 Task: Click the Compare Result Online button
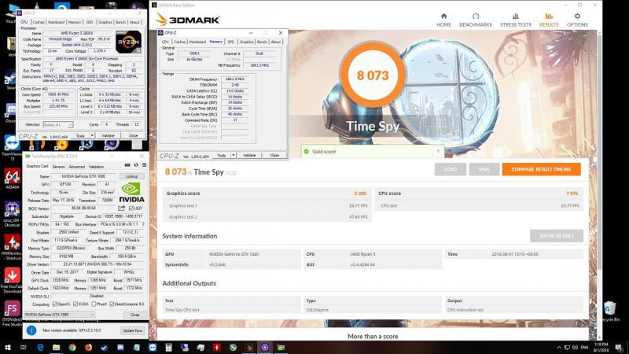pyautogui.click(x=541, y=169)
